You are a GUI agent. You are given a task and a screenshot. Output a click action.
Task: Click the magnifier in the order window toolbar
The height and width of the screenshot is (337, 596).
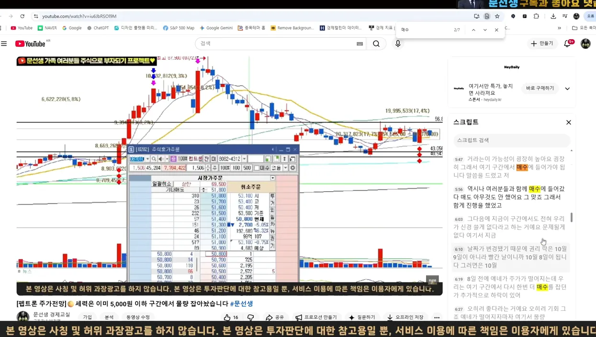154,159
